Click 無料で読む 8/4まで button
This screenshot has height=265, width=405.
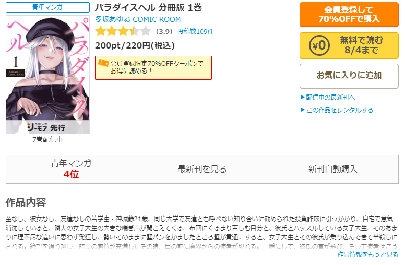(x=349, y=45)
